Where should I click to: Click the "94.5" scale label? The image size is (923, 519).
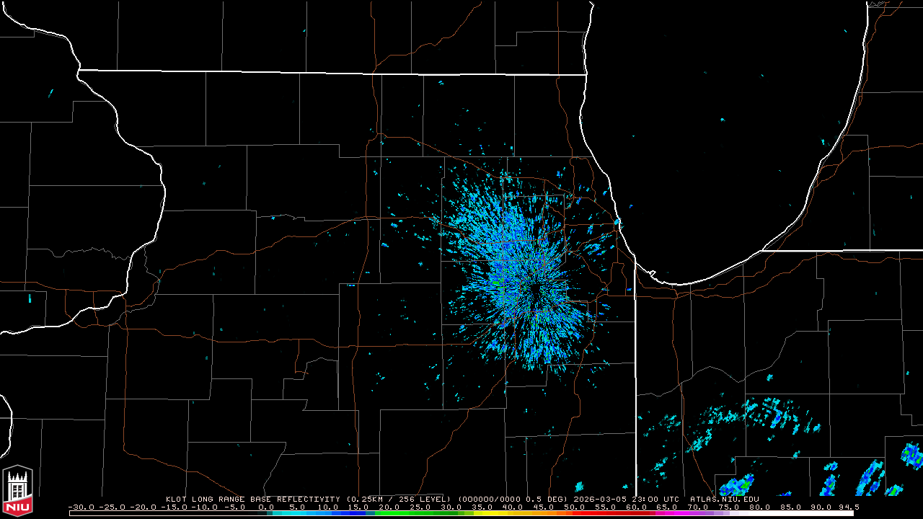tap(849, 507)
